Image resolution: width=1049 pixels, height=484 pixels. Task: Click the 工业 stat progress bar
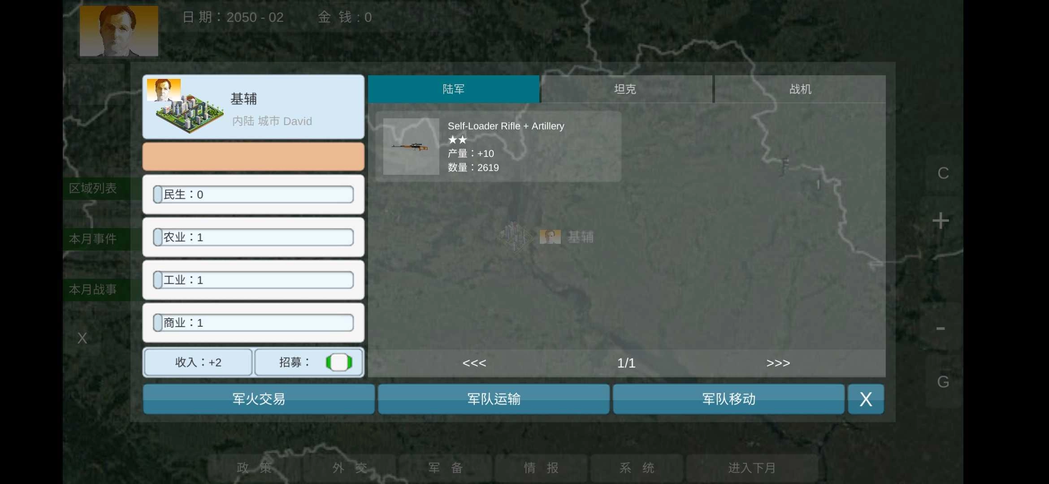[x=253, y=280]
